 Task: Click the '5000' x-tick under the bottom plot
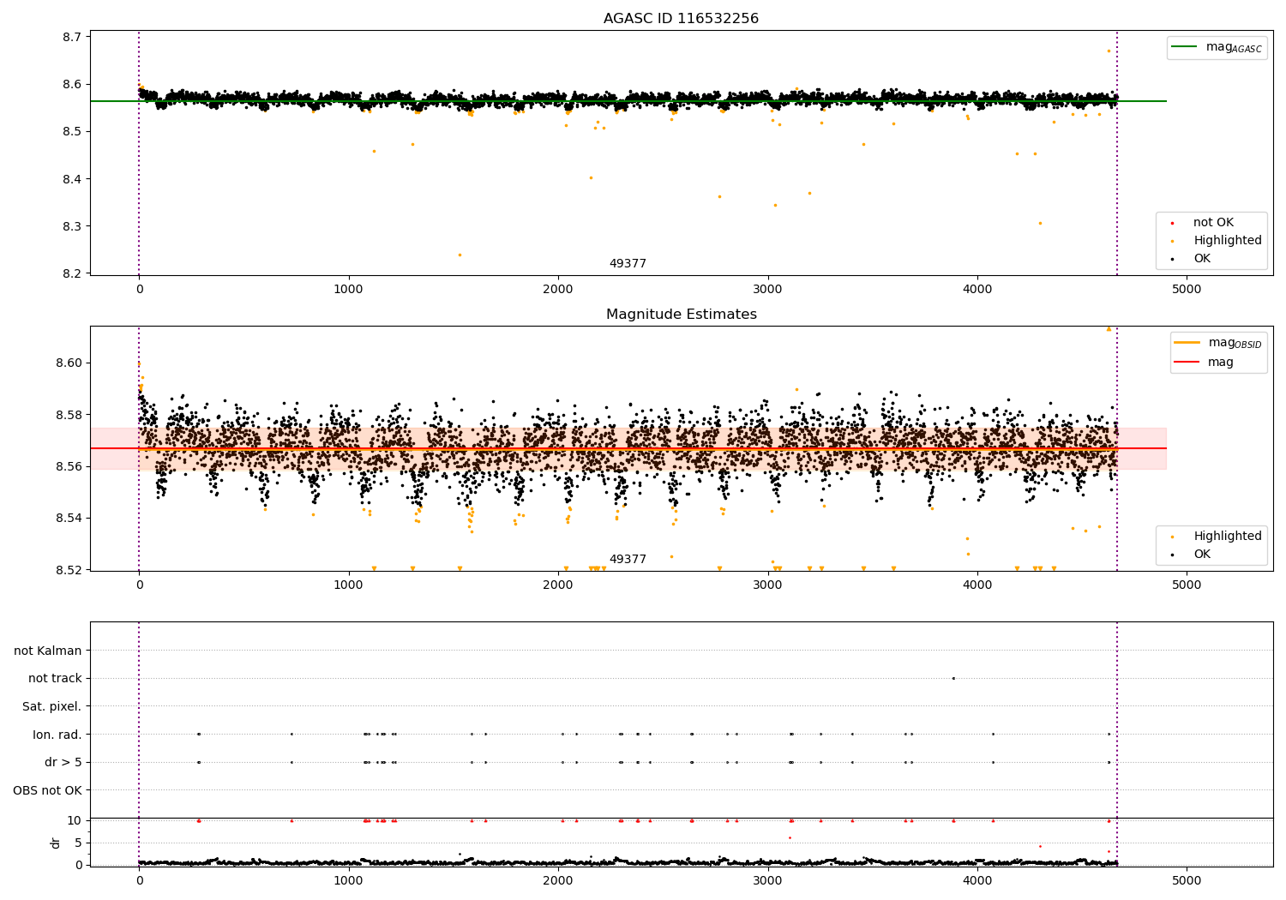point(1187,881)
